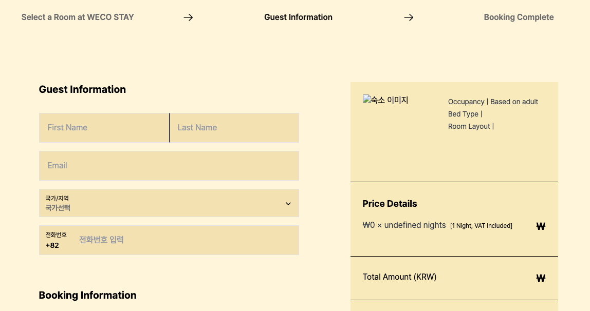Focus the Last Name field

click(234, 128)
